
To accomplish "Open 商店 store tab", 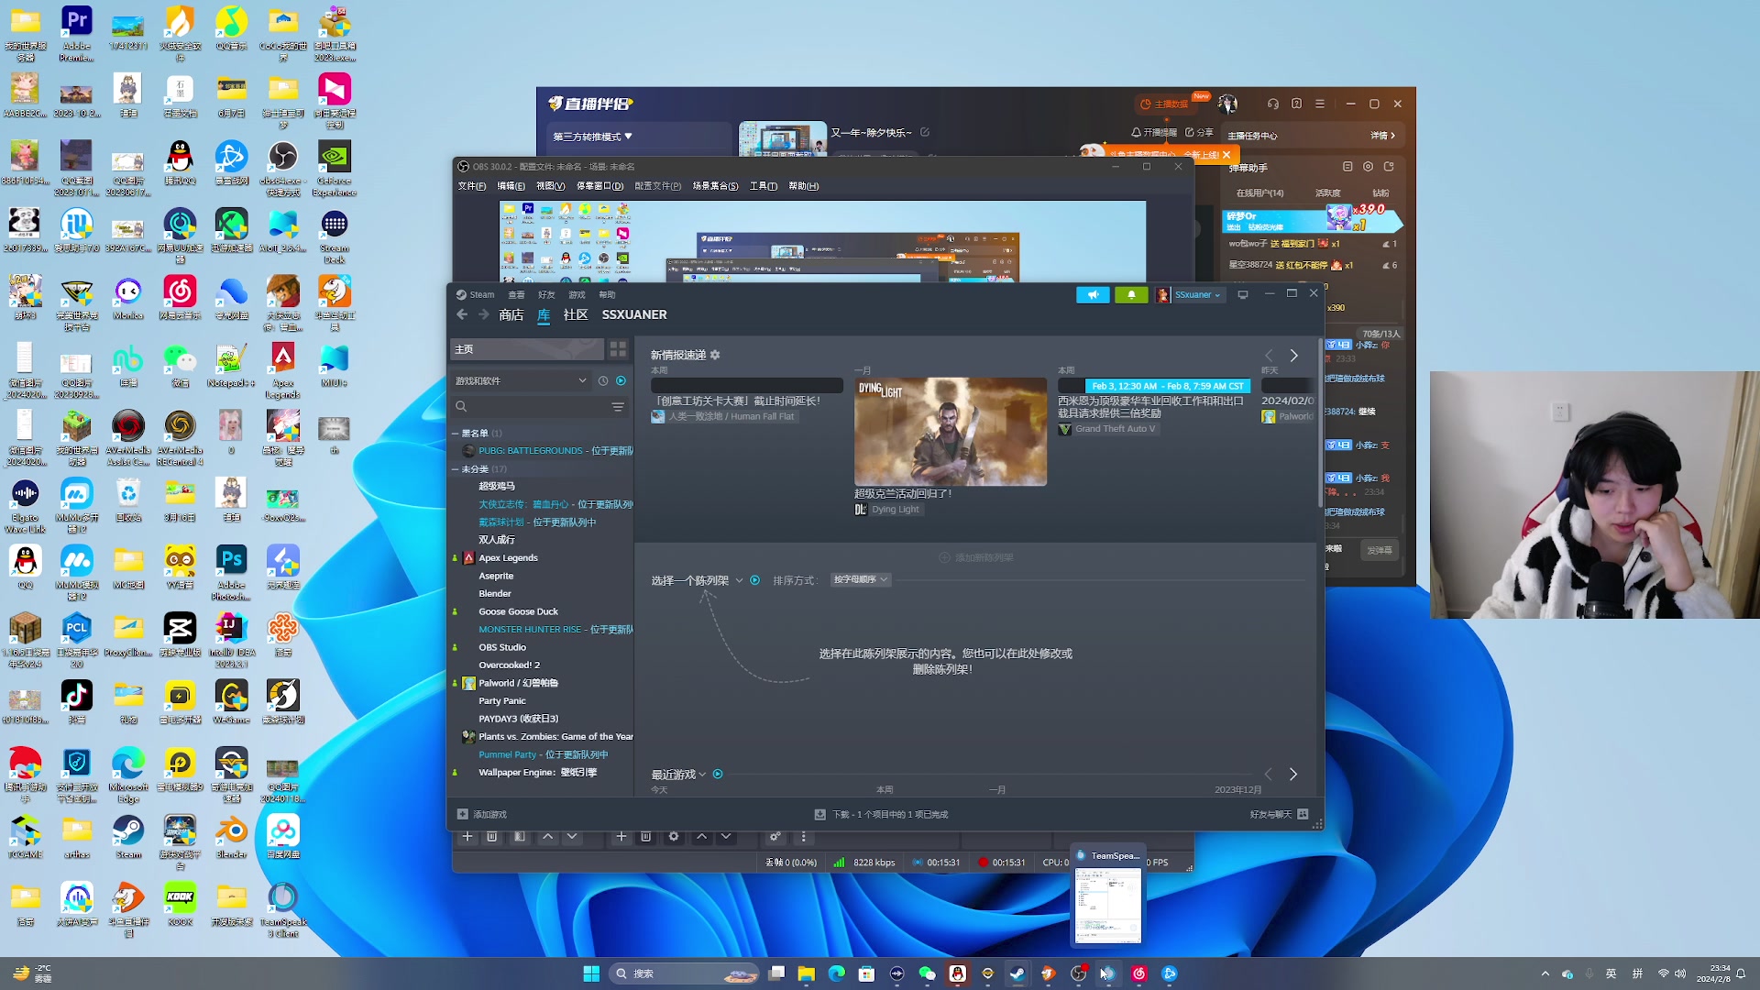I will tap(511, 314).
